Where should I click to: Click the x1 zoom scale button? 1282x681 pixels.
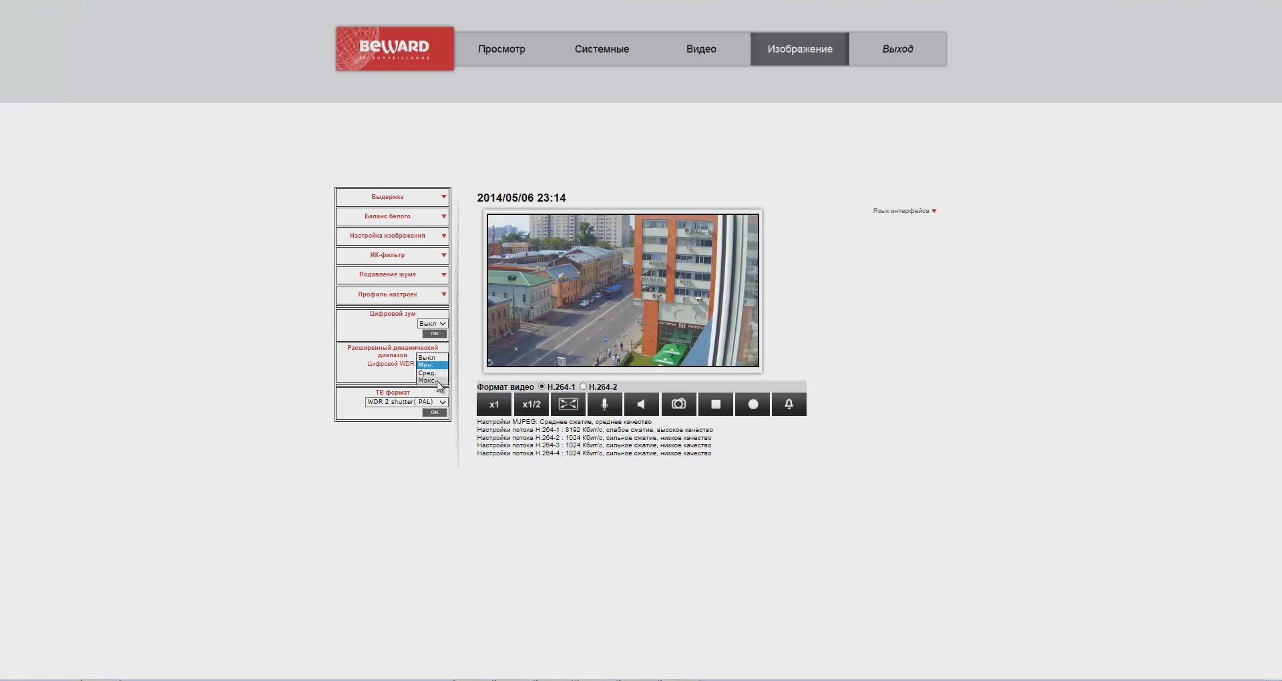493,405
